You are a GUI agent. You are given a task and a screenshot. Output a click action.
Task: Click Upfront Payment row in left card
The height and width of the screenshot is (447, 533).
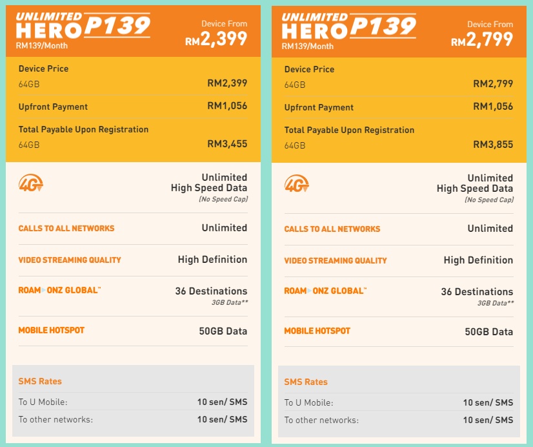pos(133,107)
